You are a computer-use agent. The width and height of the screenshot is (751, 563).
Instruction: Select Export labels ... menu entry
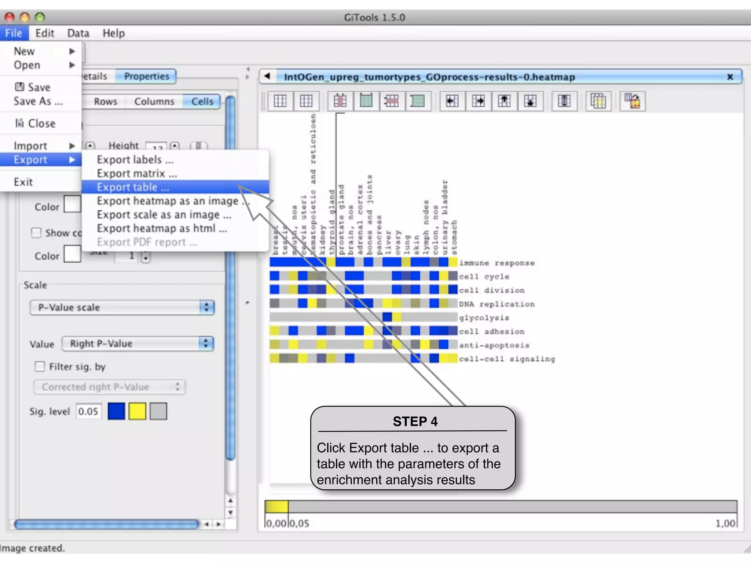click(175, 159)
